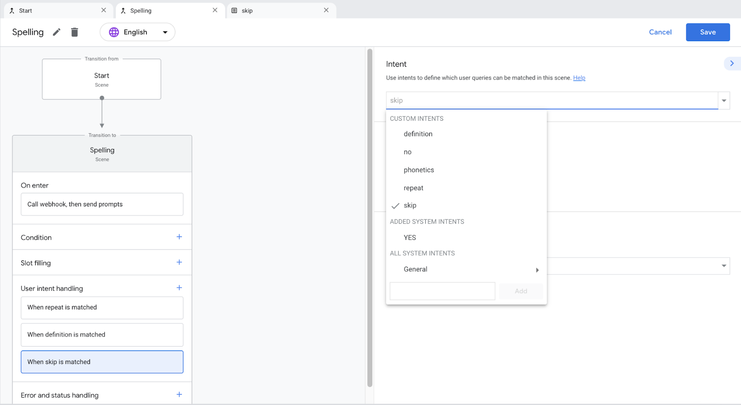The width and height of the screenshot is (741, 405).
Task: Select the YES system intent
Action: 410,237
